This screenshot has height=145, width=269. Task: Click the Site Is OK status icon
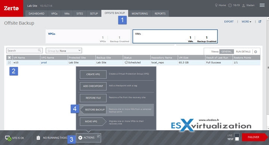point(8,138)
